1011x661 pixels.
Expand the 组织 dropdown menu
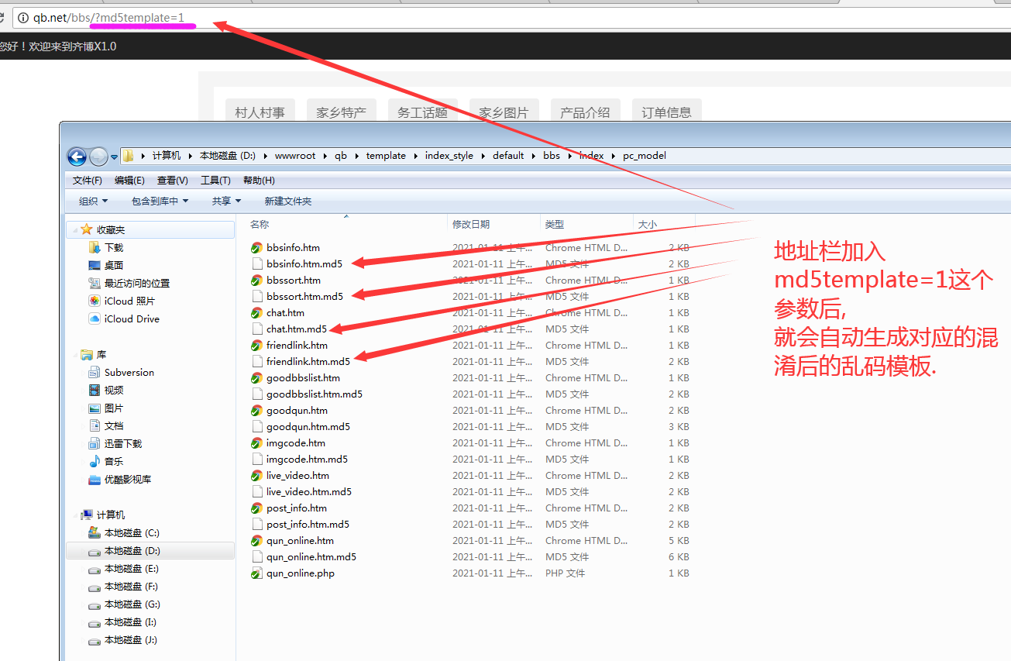pyautogui.click(x=93, y=201)
